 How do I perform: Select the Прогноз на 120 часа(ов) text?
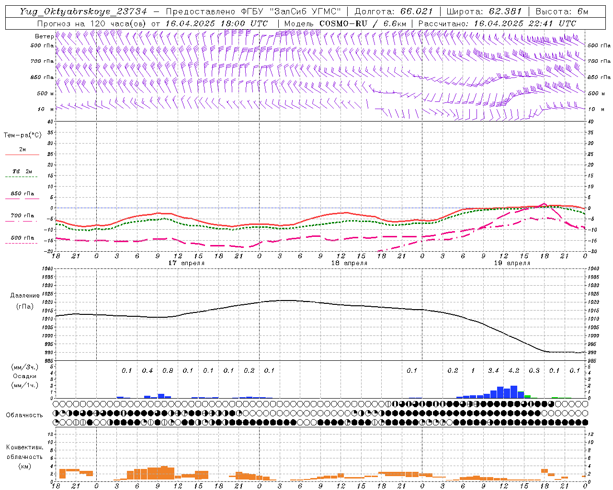[92, 23]
